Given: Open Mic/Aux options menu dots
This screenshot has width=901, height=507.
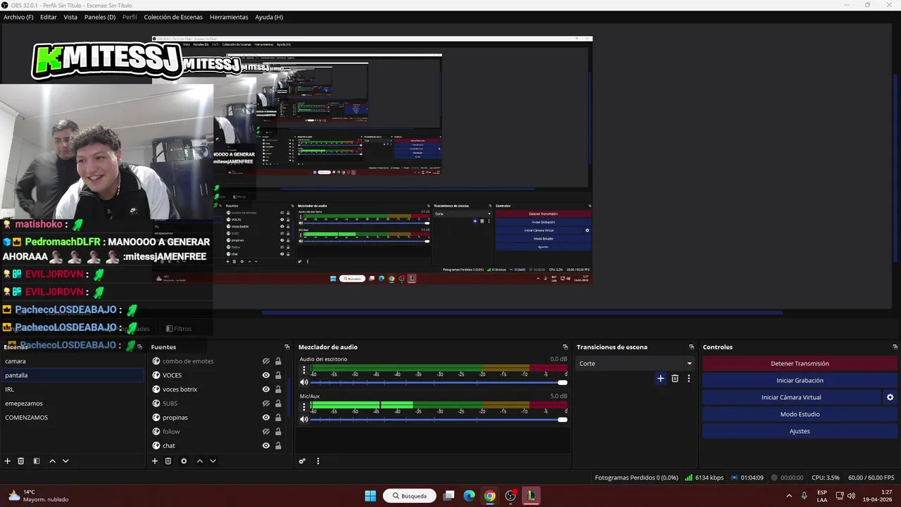Looking at the screenshot, I should 304,406.
